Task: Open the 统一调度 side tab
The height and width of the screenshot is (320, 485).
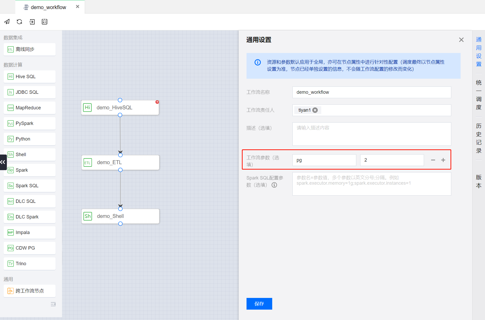Action: tap(479, 95)
